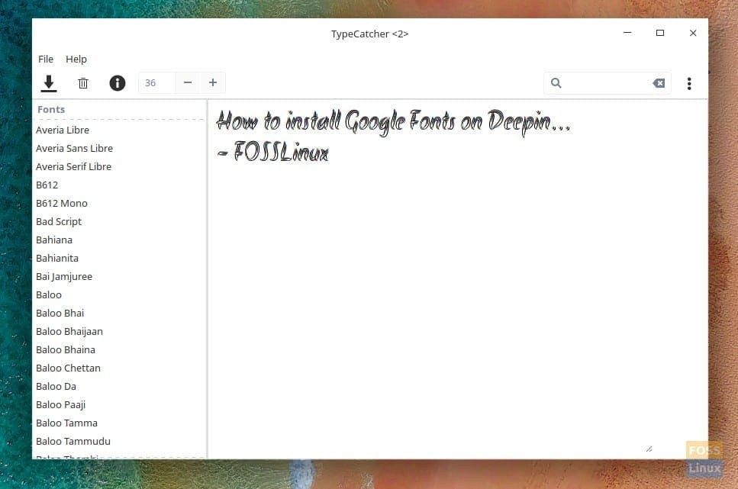
Task: Select the B612 Mono font
Action: pyautogui.click(x=62, y=203)
